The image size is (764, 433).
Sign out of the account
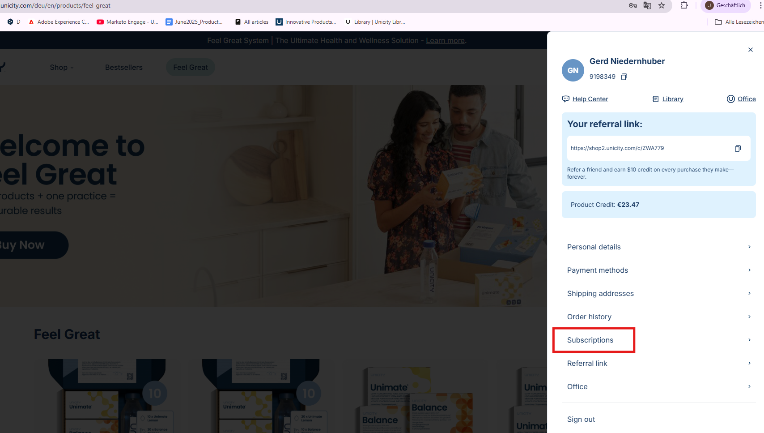point(581,419)
